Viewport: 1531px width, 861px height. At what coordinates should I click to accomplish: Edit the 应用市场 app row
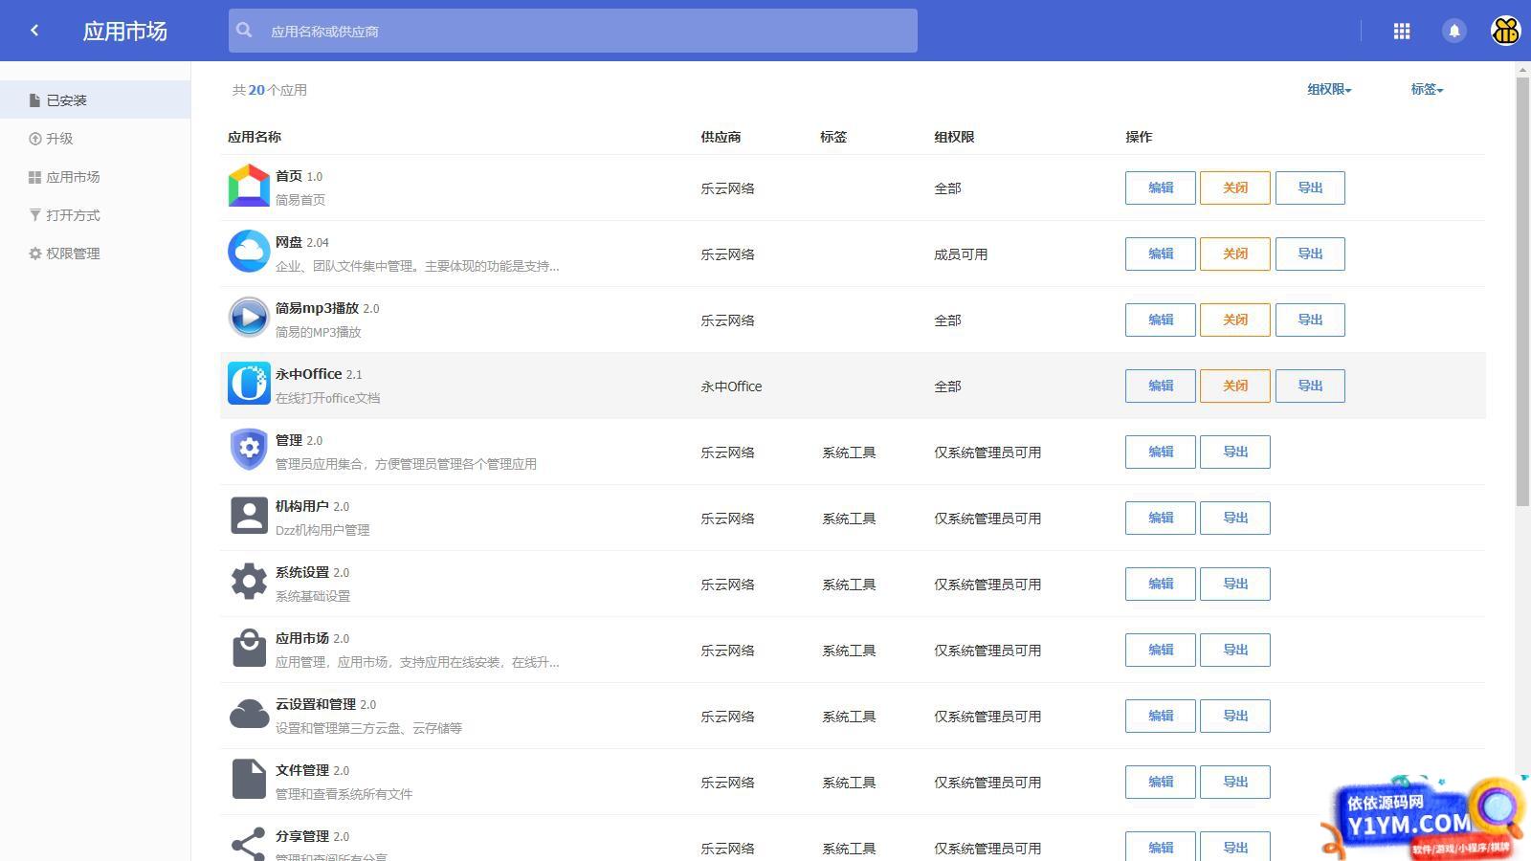(x=1161, y=650)
